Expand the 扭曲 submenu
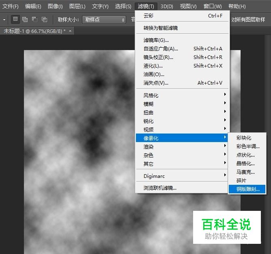 tap(182, 112)
